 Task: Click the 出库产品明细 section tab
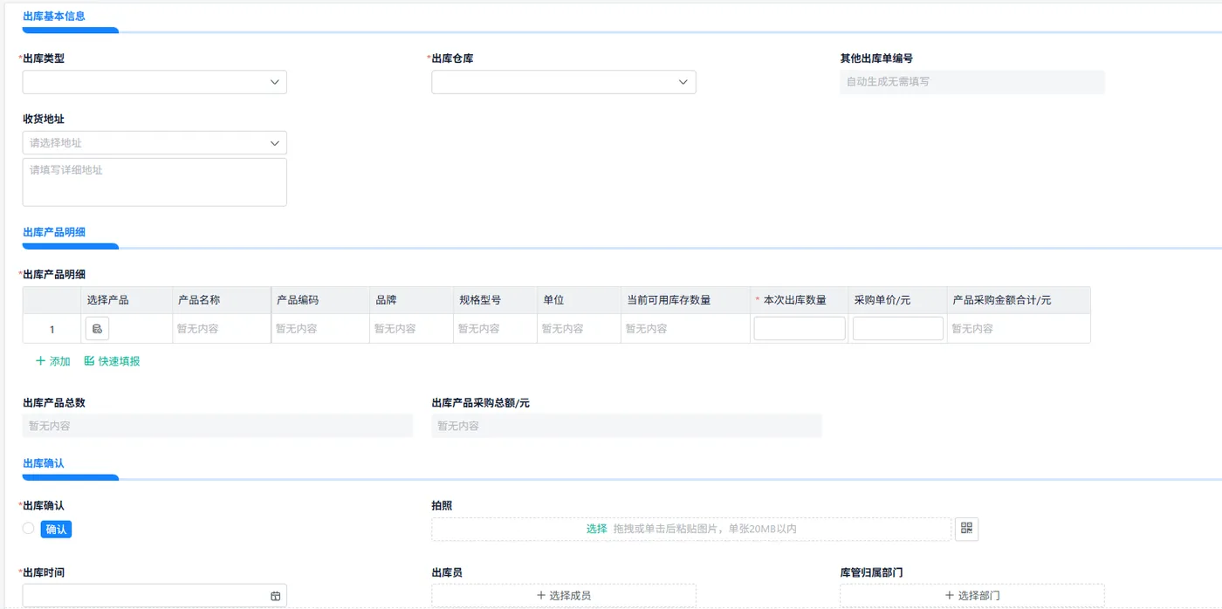(54, 232)
